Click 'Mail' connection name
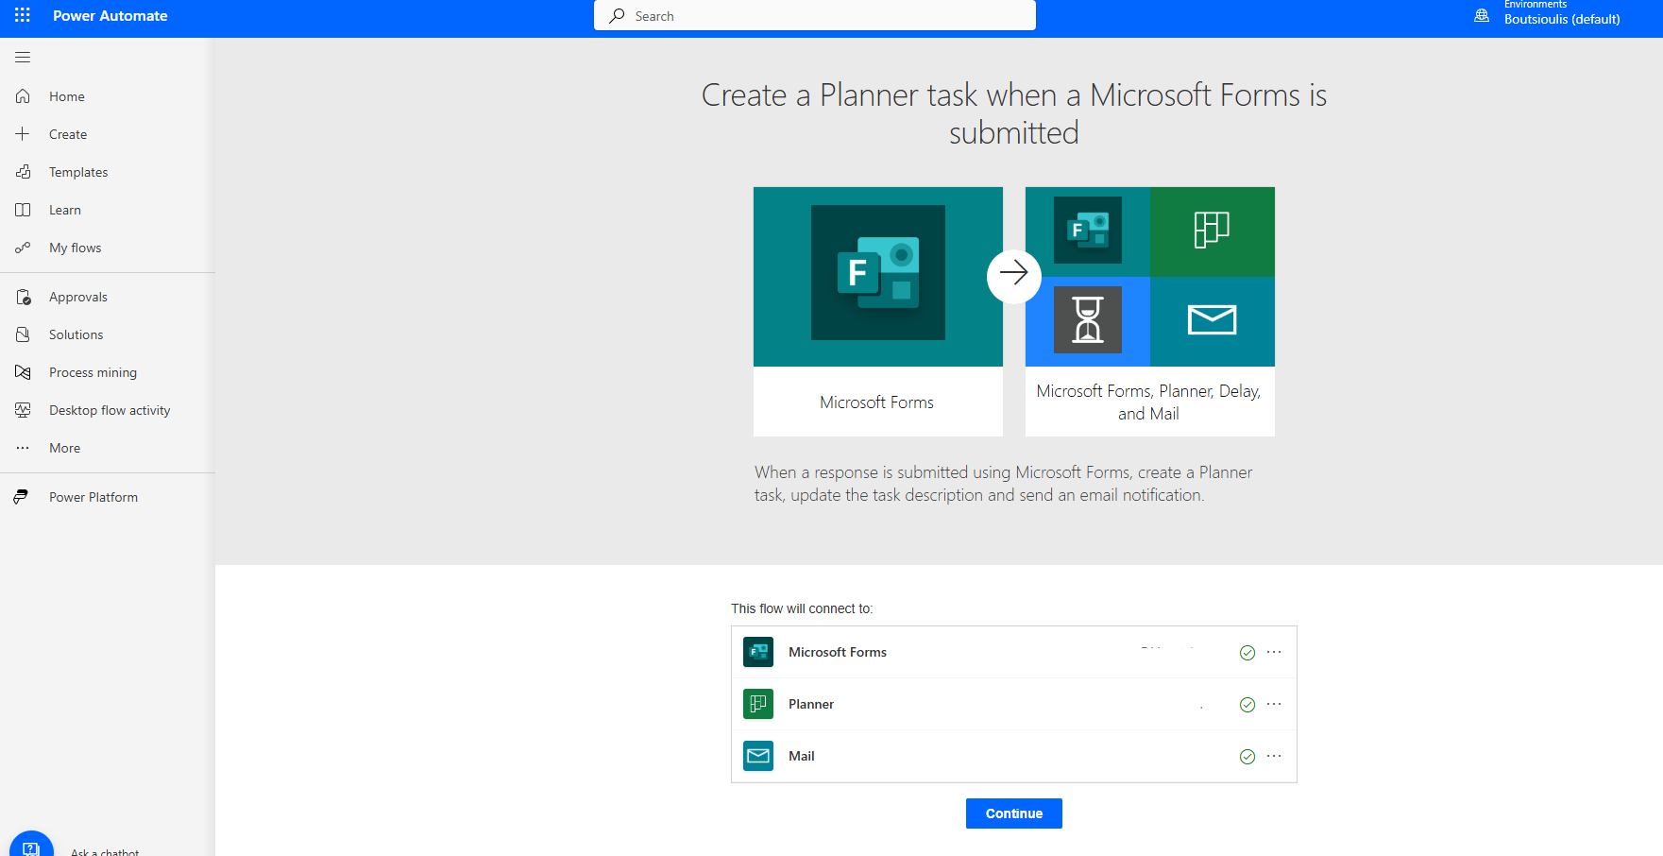This screenshot has width=1663, height=856. (802, 756)
